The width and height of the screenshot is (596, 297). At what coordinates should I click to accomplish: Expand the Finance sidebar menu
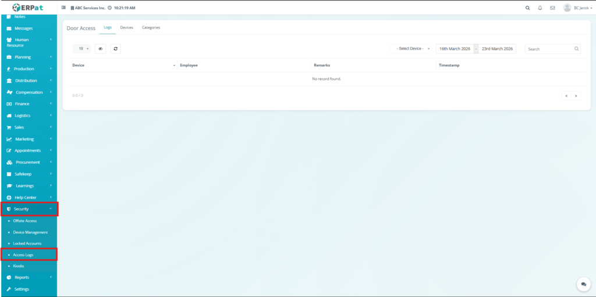coord(29,103)
